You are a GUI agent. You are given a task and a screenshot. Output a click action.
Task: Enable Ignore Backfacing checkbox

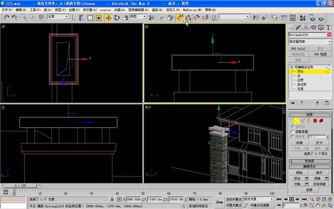[x=293, y=132]
